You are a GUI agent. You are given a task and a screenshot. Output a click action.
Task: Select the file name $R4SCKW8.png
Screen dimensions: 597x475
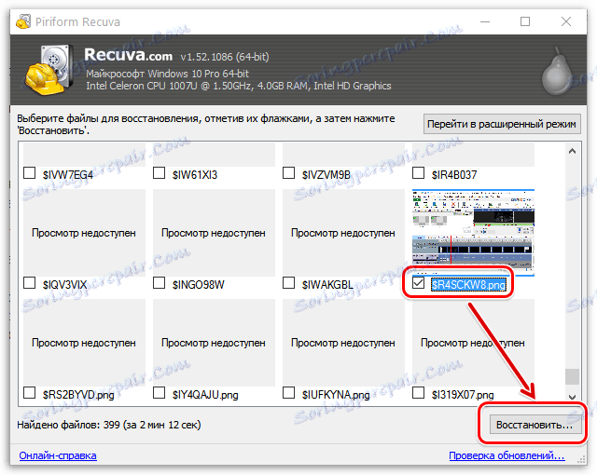point(468,285)
